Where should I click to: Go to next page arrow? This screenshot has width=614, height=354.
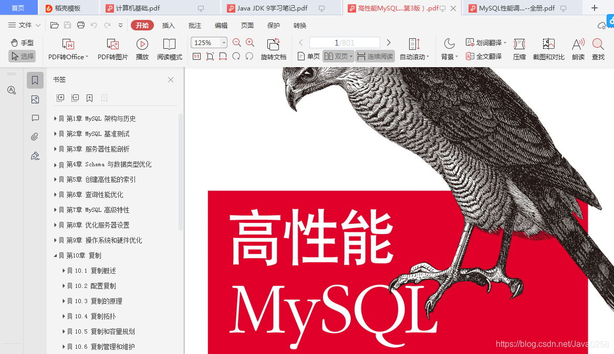(x=389, y=42)
